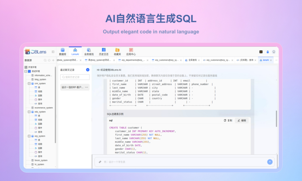Click refresh icon in 数据源 header
Screen dimensions: 302x181
[x=49, y=60]
